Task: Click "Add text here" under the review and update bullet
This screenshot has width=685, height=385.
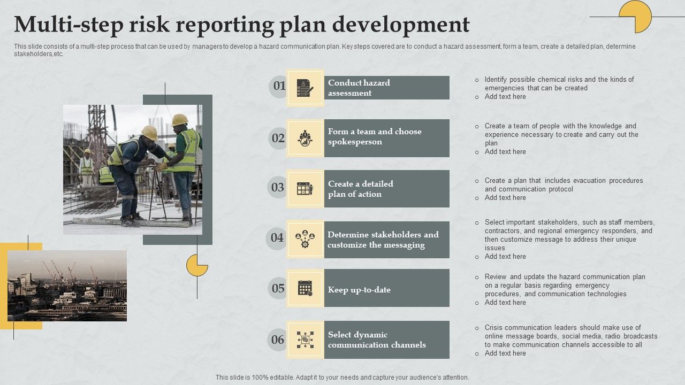Action: [505, 303]
